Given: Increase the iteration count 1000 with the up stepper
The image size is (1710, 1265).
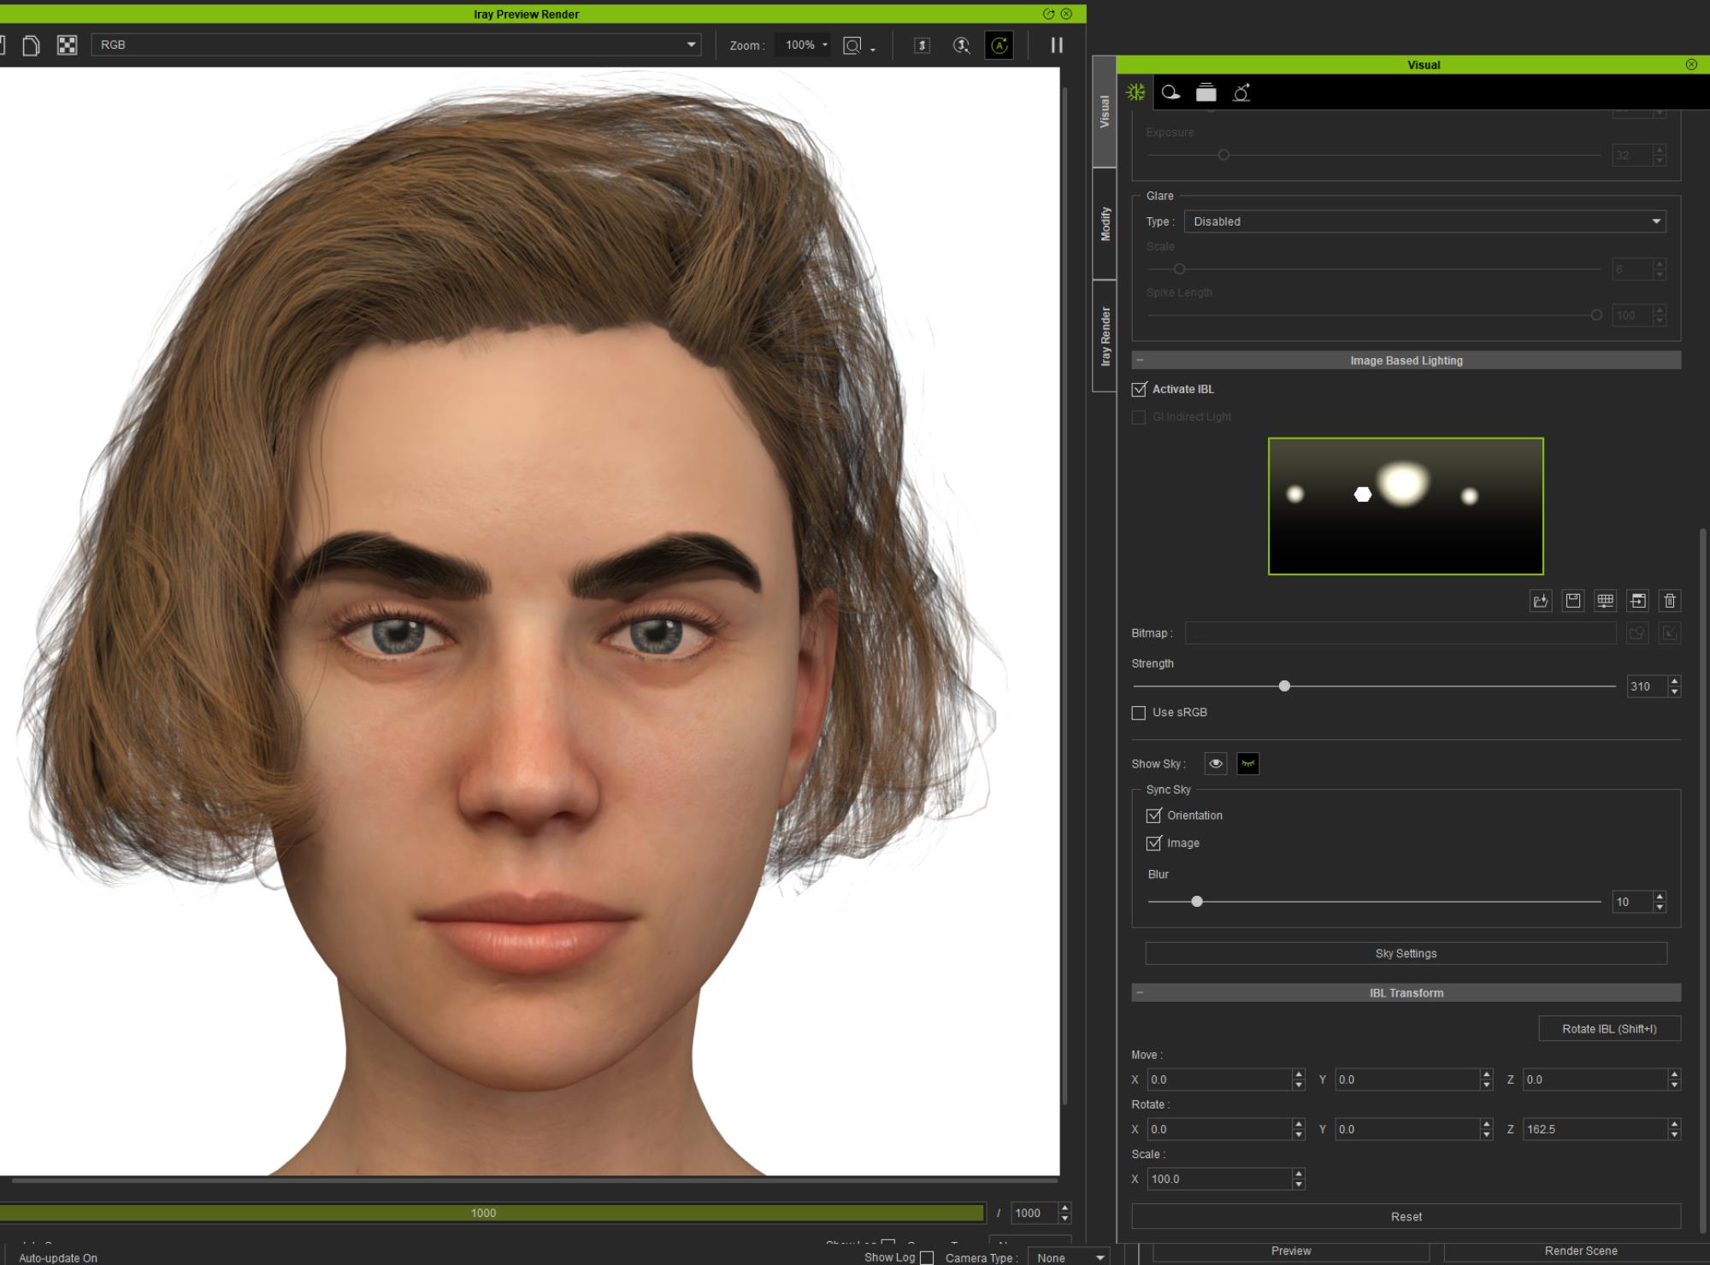Looking at the screenshot, I should click(x=1064, y=1208).
